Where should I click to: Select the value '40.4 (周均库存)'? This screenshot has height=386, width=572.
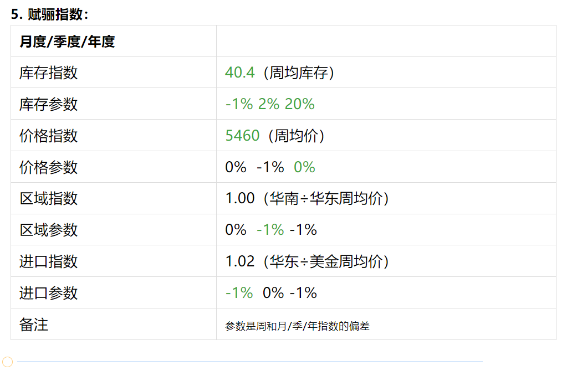(279, 73)
